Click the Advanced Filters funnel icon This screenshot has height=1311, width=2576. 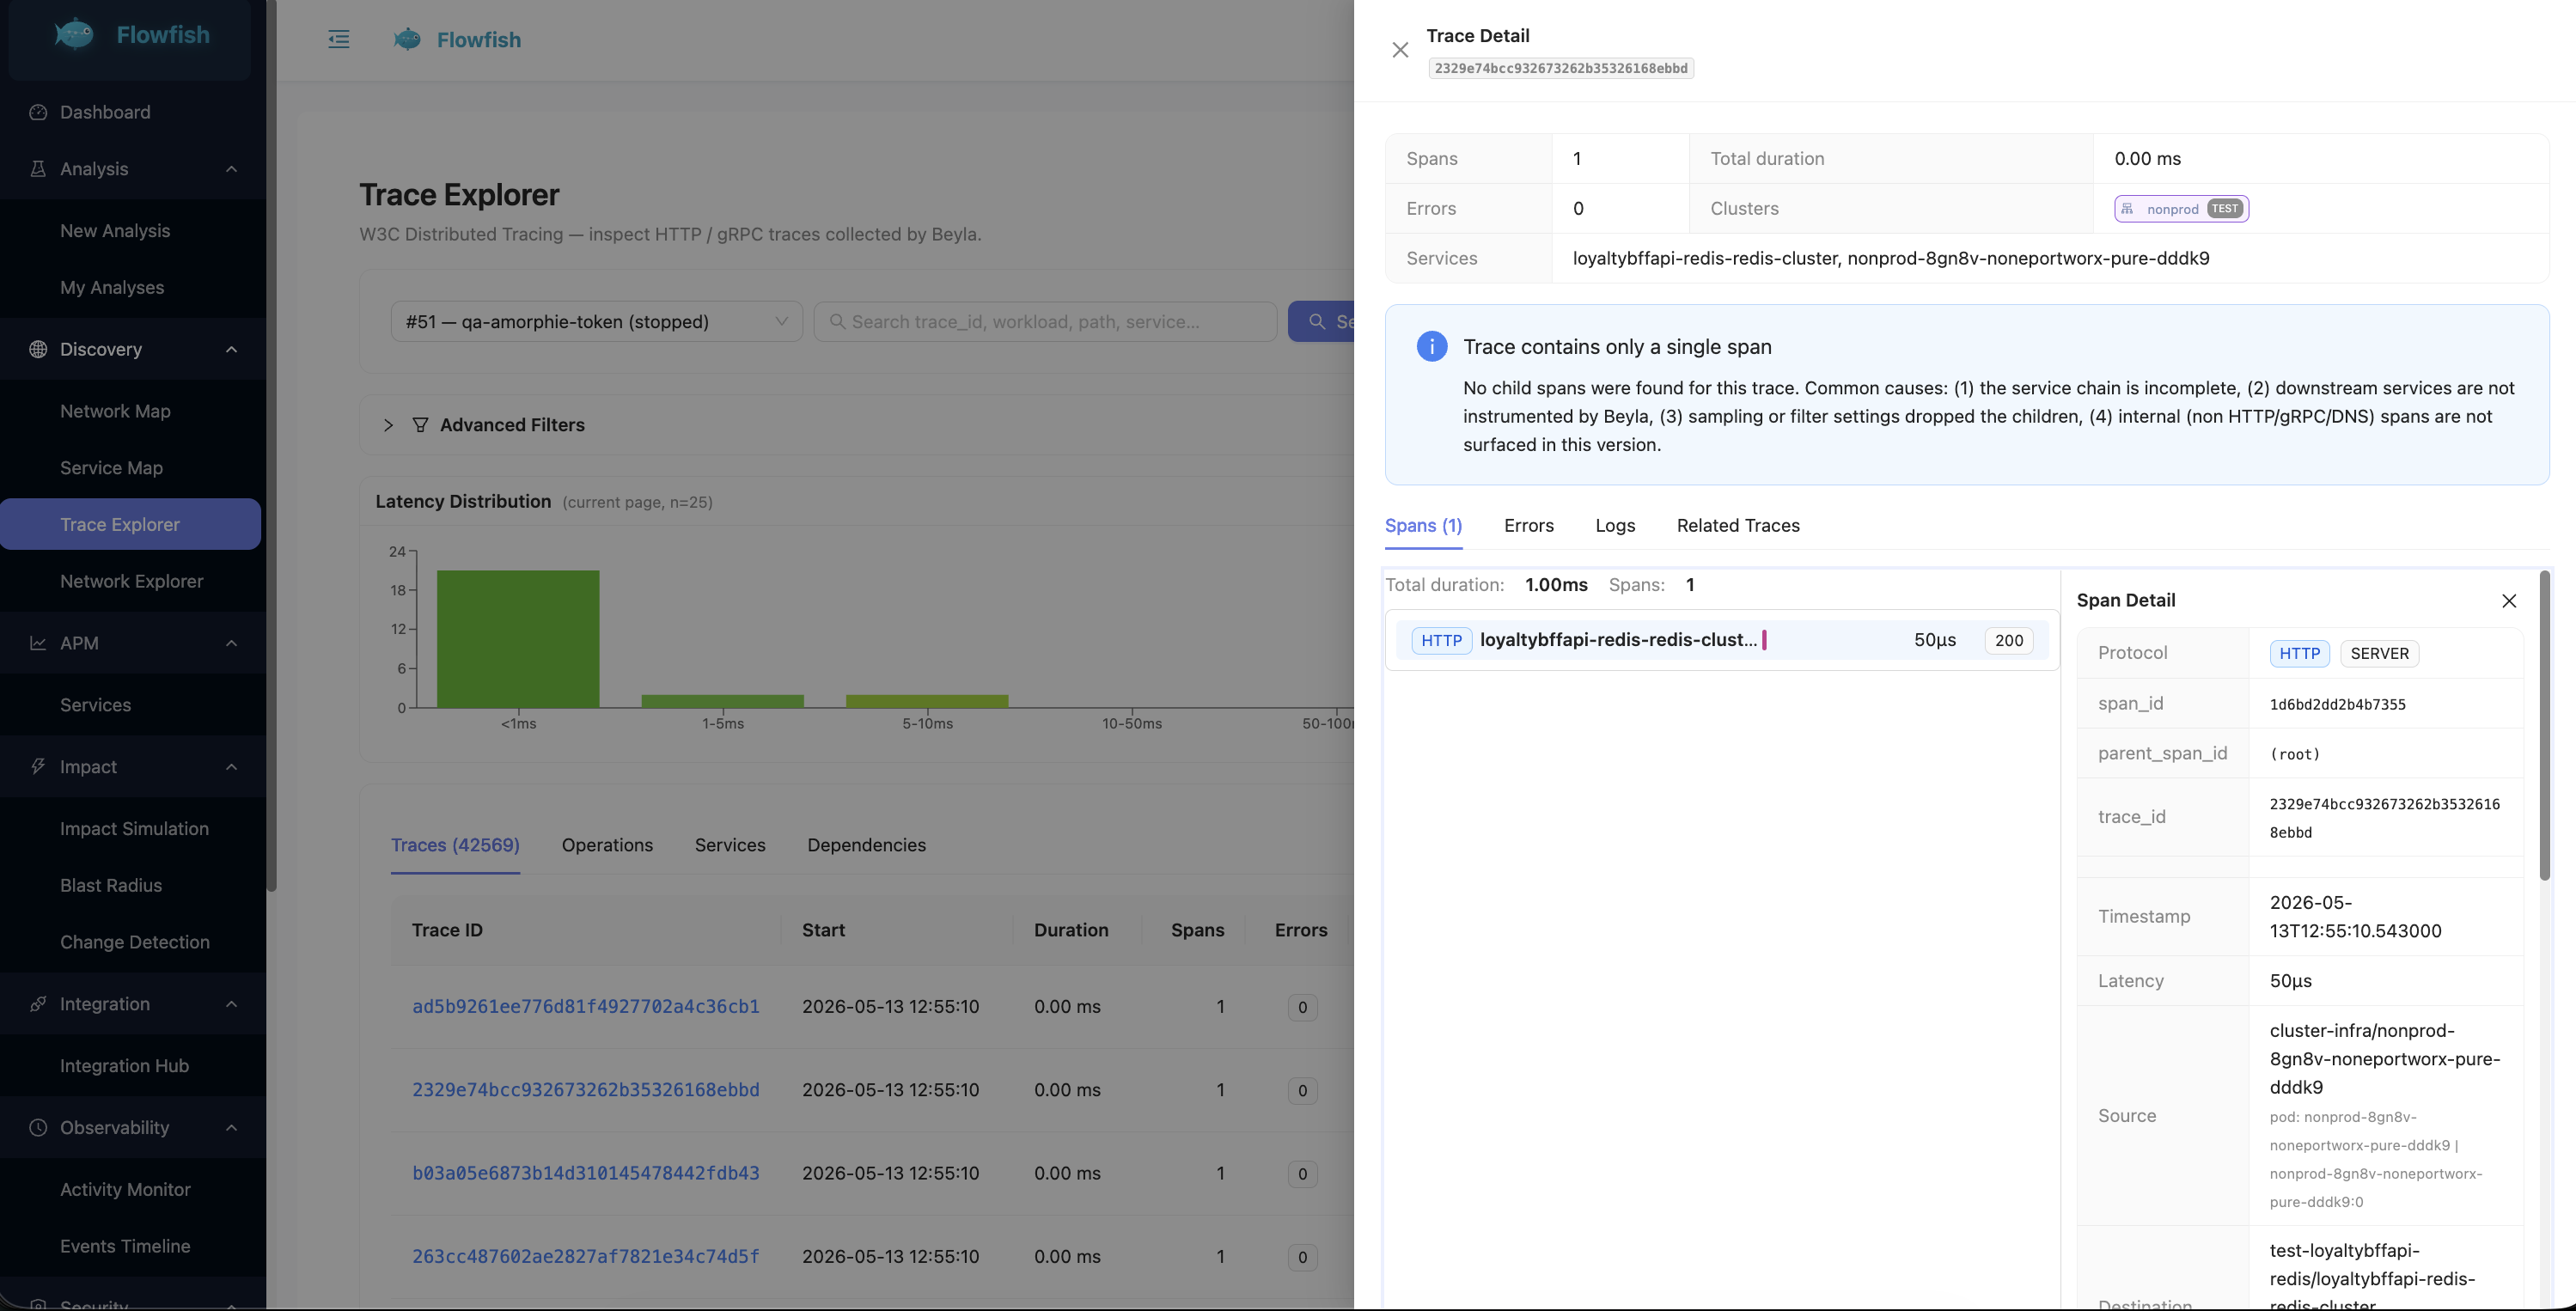tap(420, 425)
